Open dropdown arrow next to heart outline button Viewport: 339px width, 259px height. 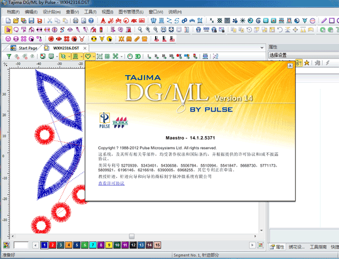[x=93, y=57]
